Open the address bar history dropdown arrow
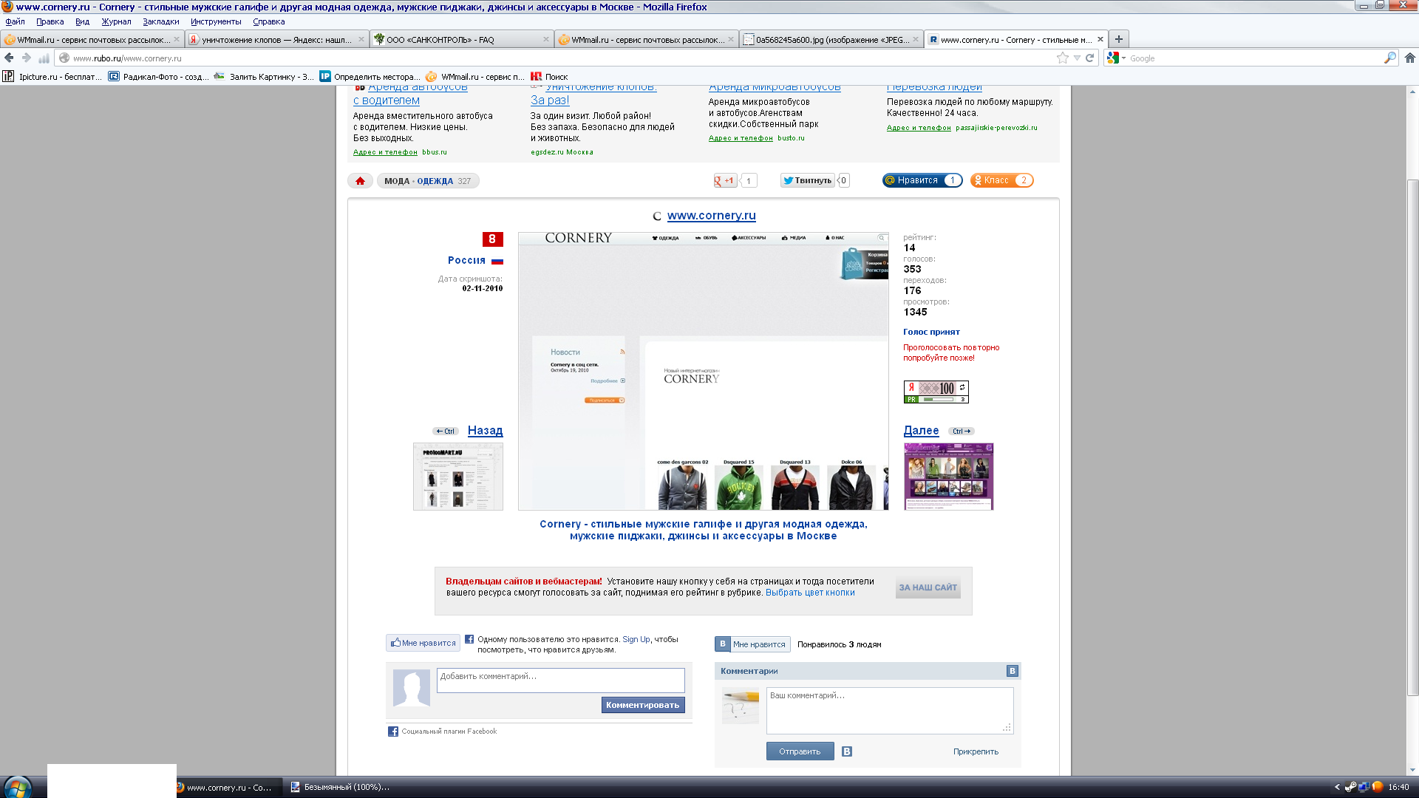Viewport: 1419px width, 798px height. 1077,58
